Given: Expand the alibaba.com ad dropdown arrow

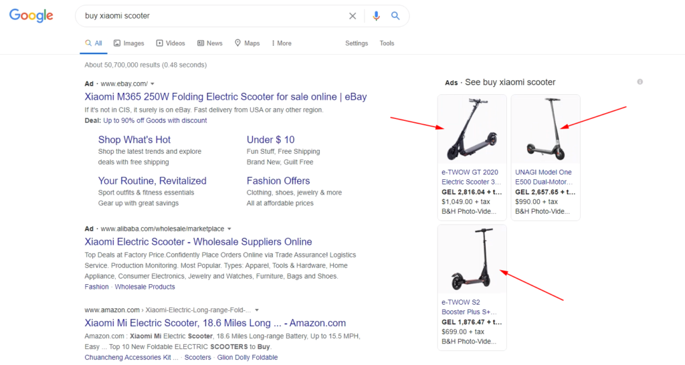Looking at the screenshot, I should coord(229,229).
